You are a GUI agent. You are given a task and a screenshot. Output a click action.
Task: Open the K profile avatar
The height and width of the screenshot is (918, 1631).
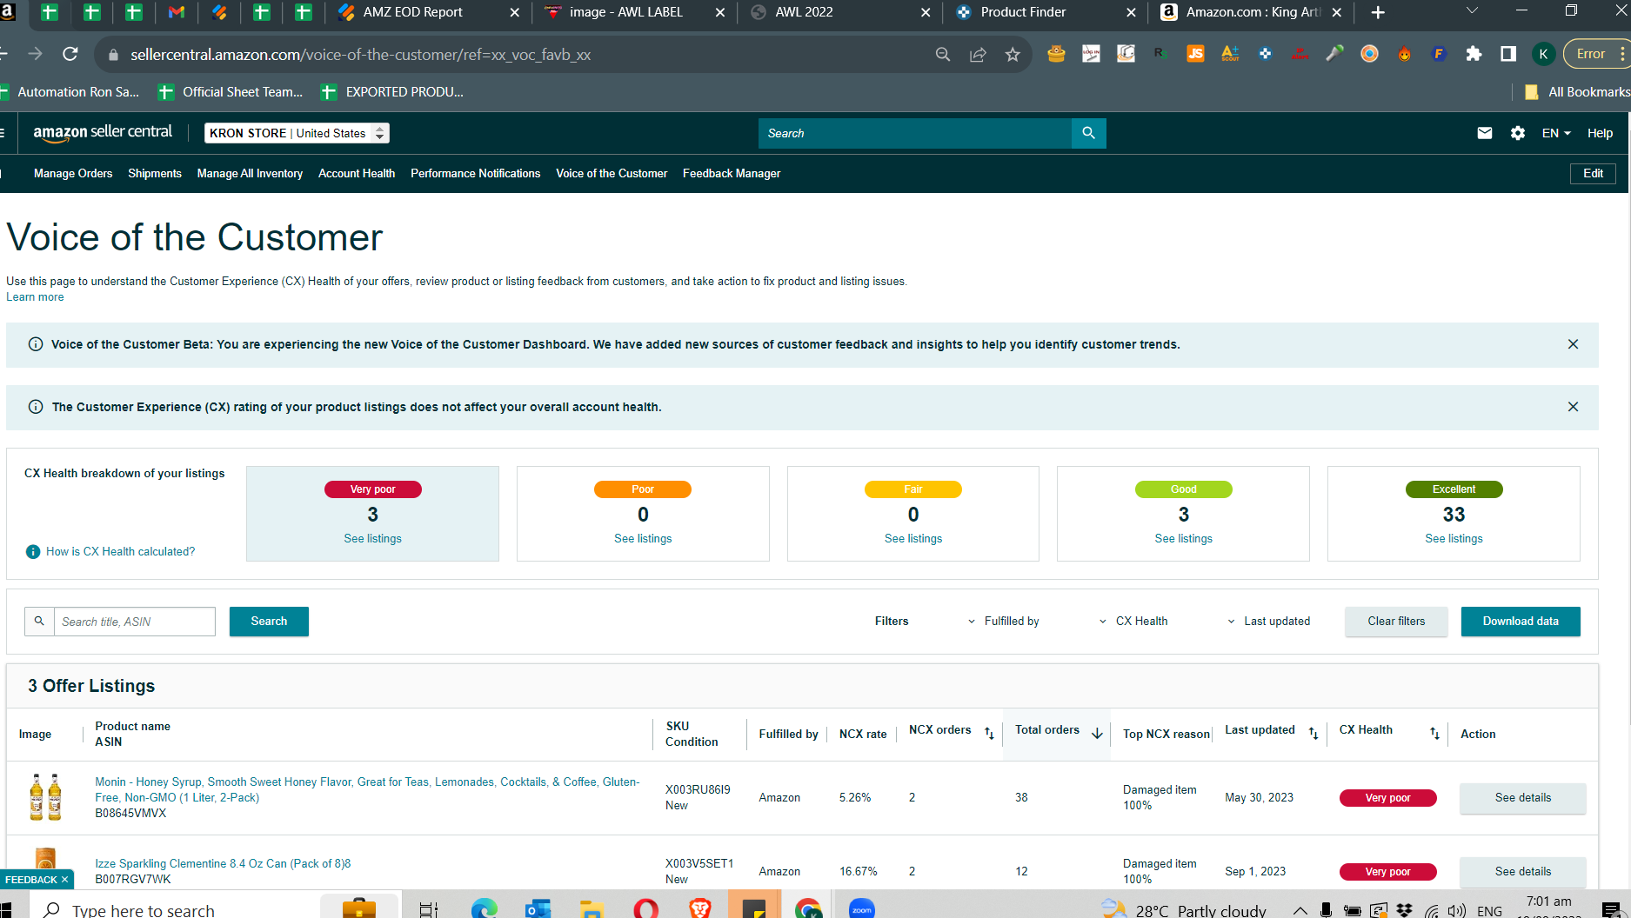point(1543,54)
